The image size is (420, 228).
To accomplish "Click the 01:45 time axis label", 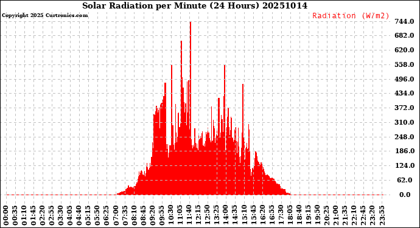I will (x=33, y=215).
